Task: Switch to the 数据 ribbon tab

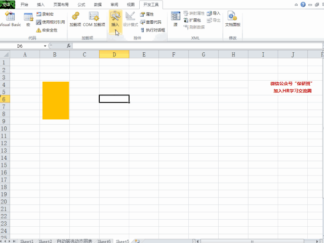Action: [98, 5]
